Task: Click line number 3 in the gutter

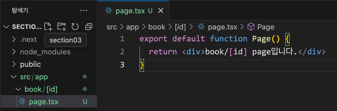Action: coord(122,65)
